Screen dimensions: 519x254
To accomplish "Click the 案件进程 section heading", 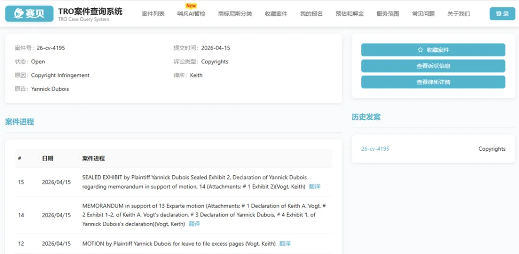I will coord(20,121).
